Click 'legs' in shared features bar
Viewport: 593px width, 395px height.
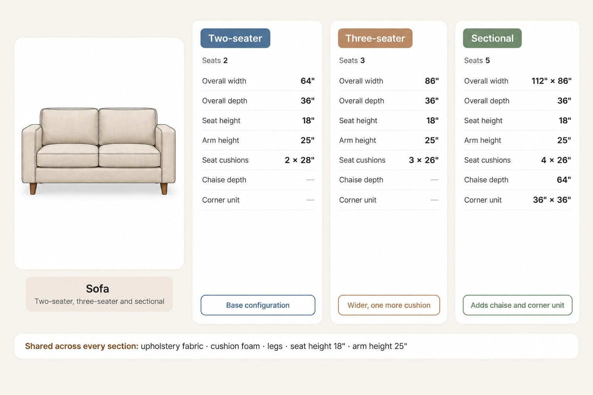(x=275, y=346)
